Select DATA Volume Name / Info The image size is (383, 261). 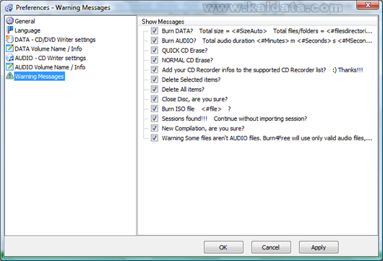point(48,48)
